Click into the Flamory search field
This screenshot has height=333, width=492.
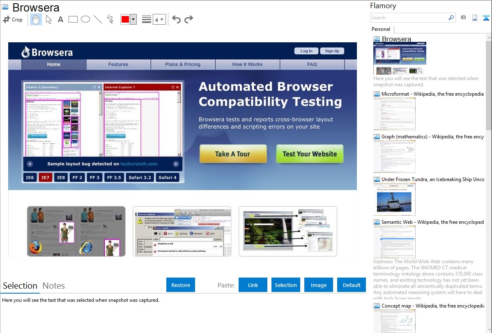409,18
